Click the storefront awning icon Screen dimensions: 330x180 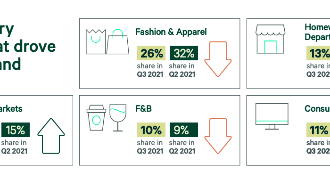tap(271, 39)
